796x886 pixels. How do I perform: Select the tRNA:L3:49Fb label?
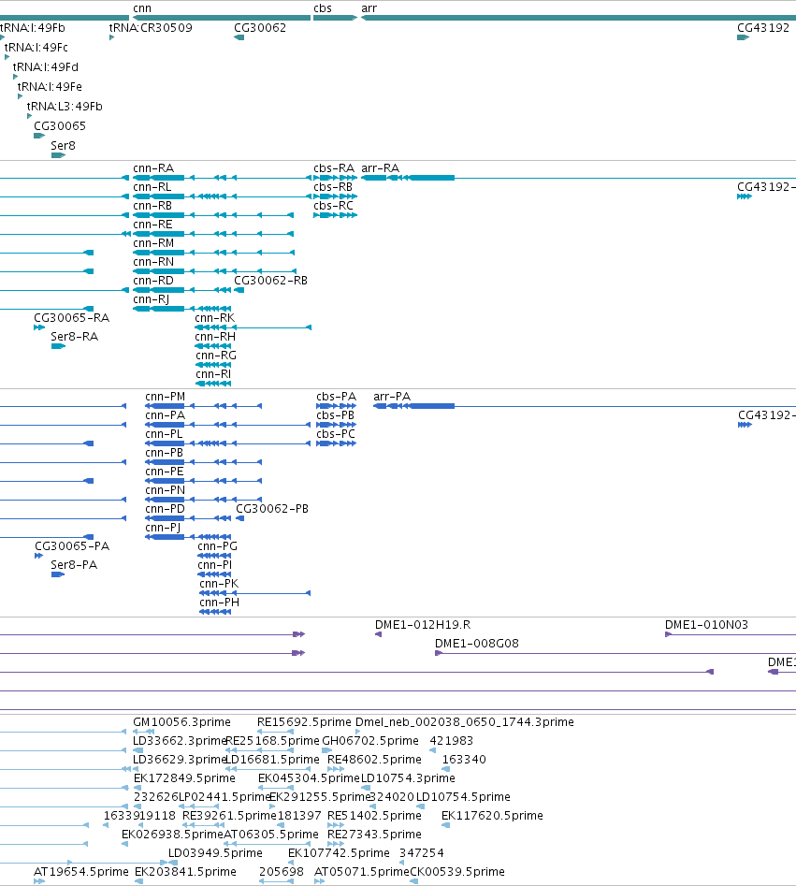65,107
